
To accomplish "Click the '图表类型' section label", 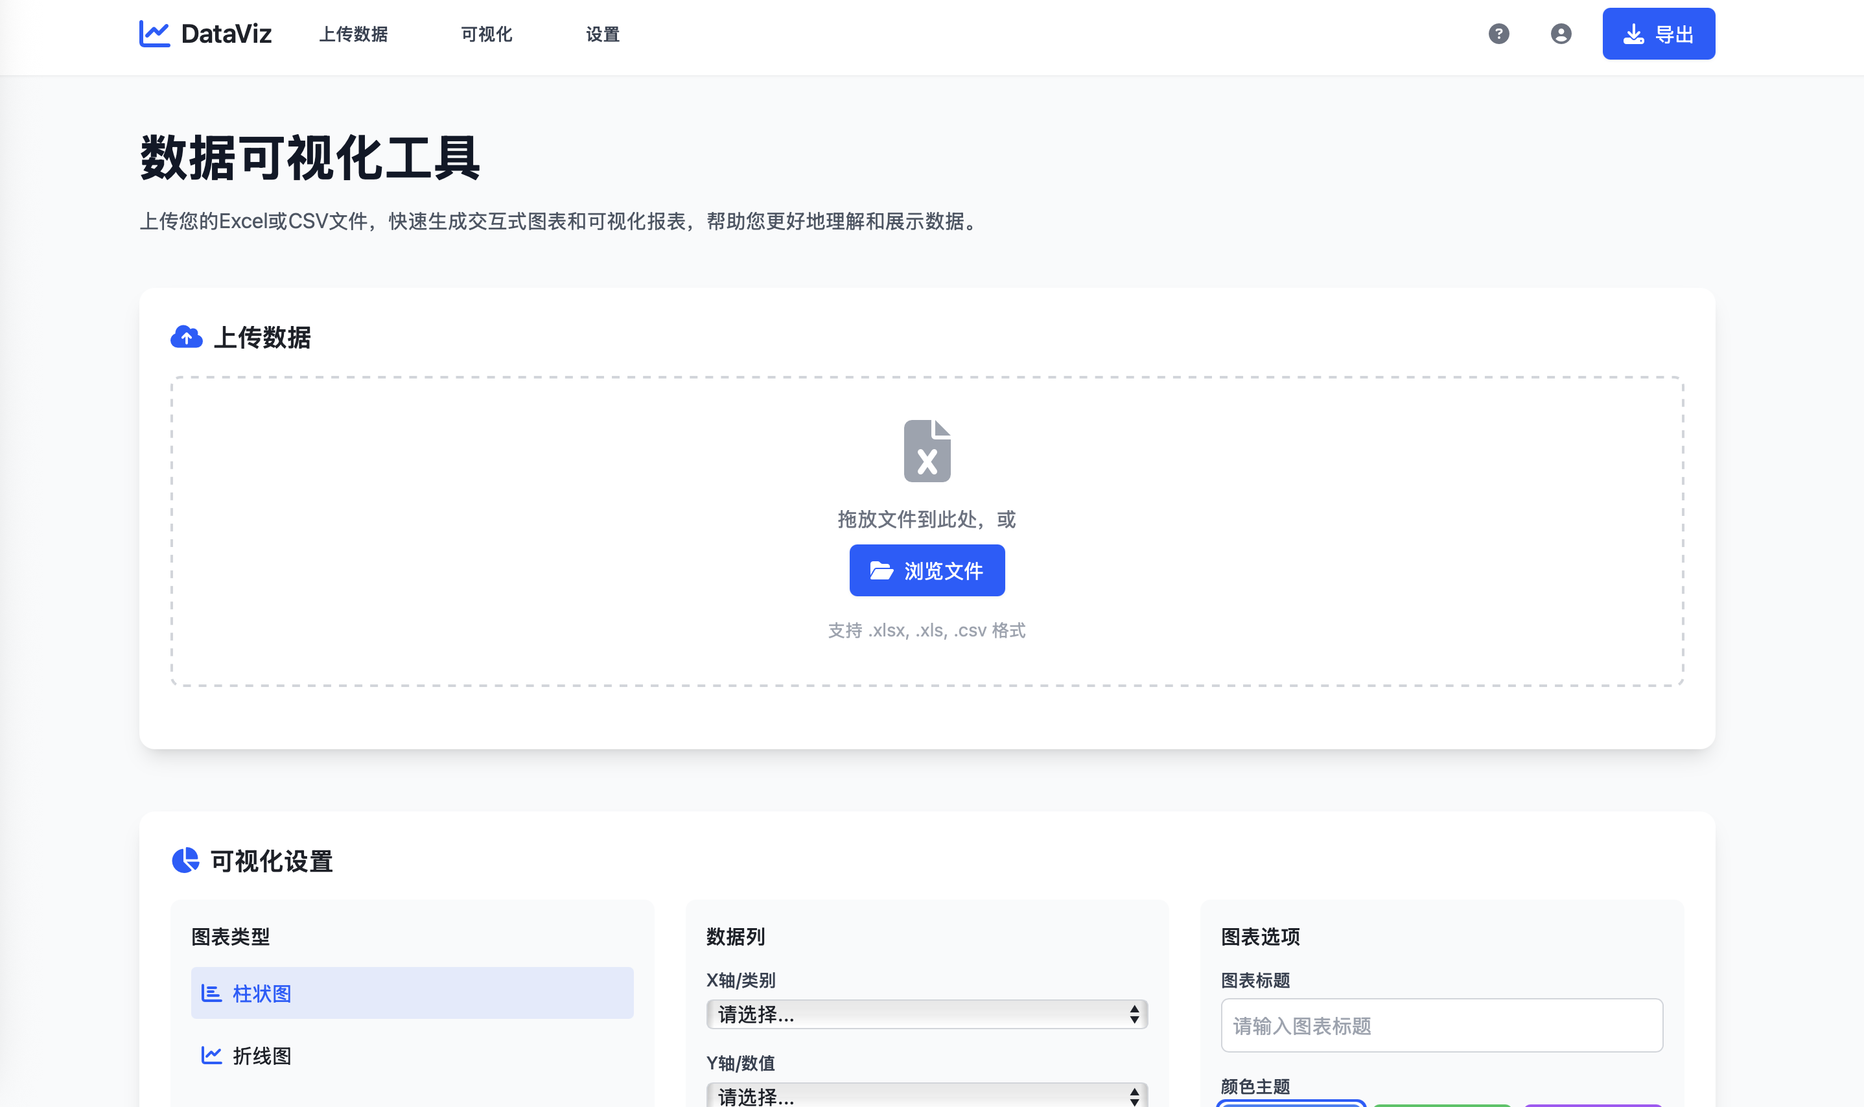I will (x=231, y=936).
